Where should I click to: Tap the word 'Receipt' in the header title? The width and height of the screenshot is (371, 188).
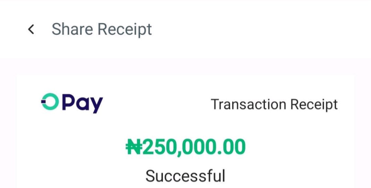tap(125, 30)
